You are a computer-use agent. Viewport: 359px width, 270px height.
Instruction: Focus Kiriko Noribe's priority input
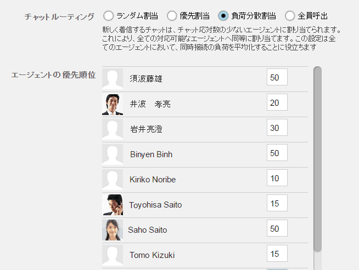(x=277, y=178)
